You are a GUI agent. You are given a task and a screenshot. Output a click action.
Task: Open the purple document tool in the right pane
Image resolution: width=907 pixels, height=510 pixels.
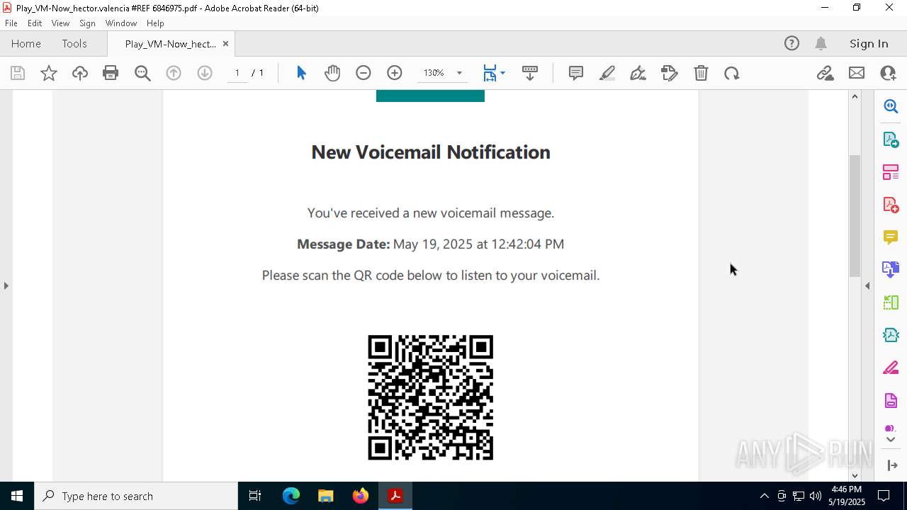click(891, 400)
